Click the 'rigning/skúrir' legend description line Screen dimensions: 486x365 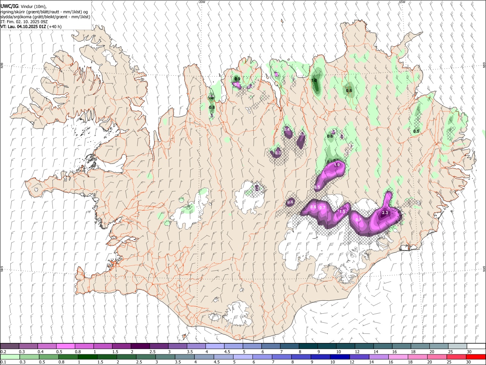44,12
